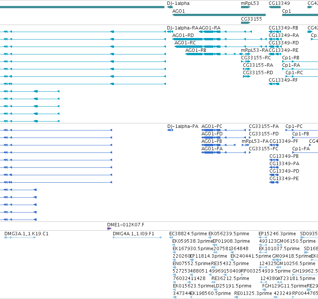This screenshot has height=299, width=318.
Task: Click the CG33155 gene label
Action: pos(251,19)
